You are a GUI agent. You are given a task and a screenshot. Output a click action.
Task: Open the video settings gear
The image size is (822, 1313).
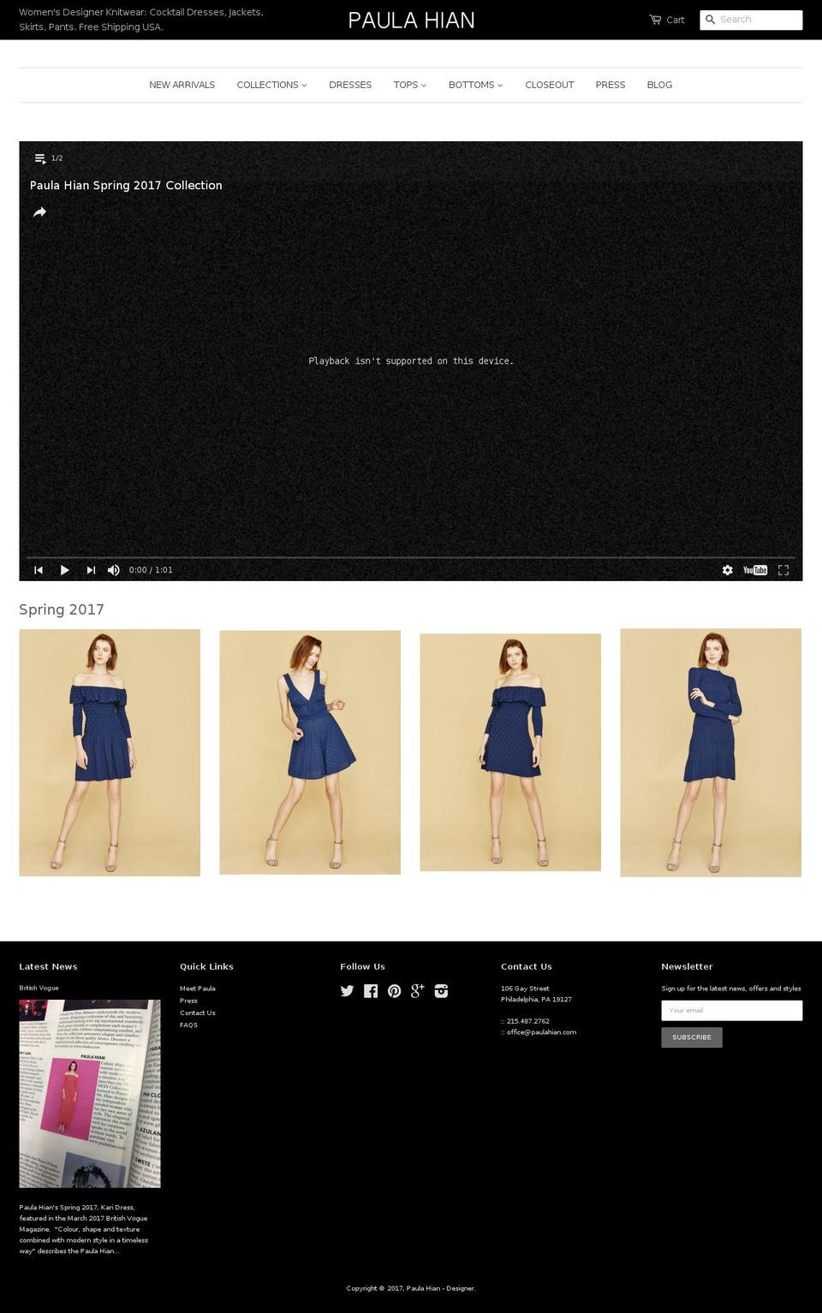727,569
